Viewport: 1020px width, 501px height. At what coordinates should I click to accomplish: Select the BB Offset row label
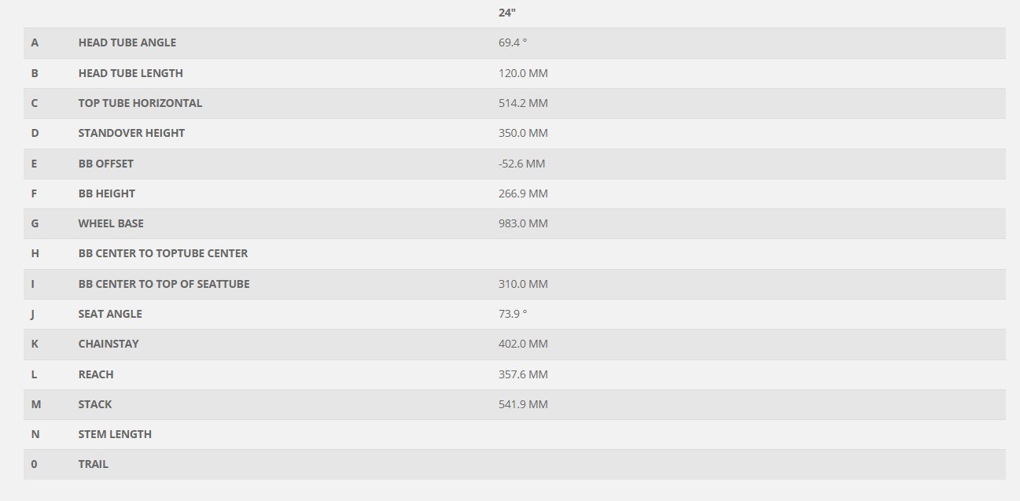(x=106, y=164)
